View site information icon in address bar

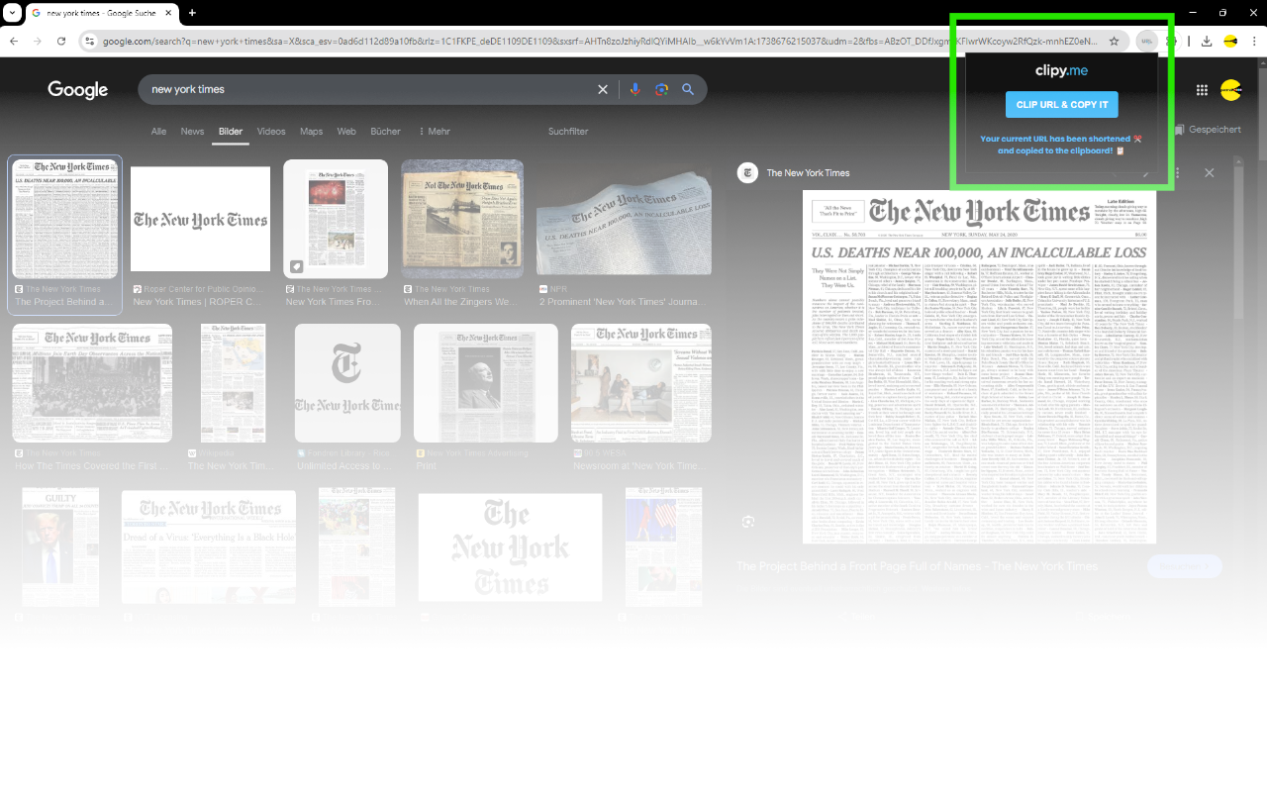(x=89, y=42)
